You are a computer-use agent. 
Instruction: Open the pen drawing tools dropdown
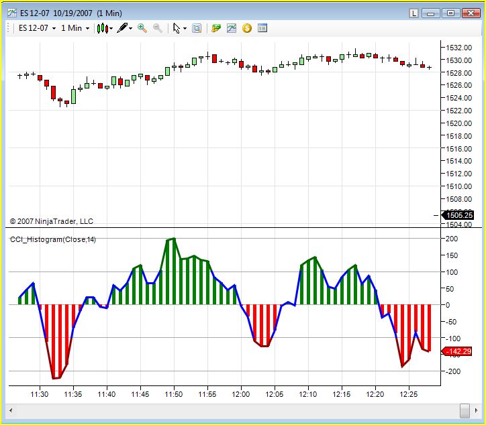(x=124, y=28)
